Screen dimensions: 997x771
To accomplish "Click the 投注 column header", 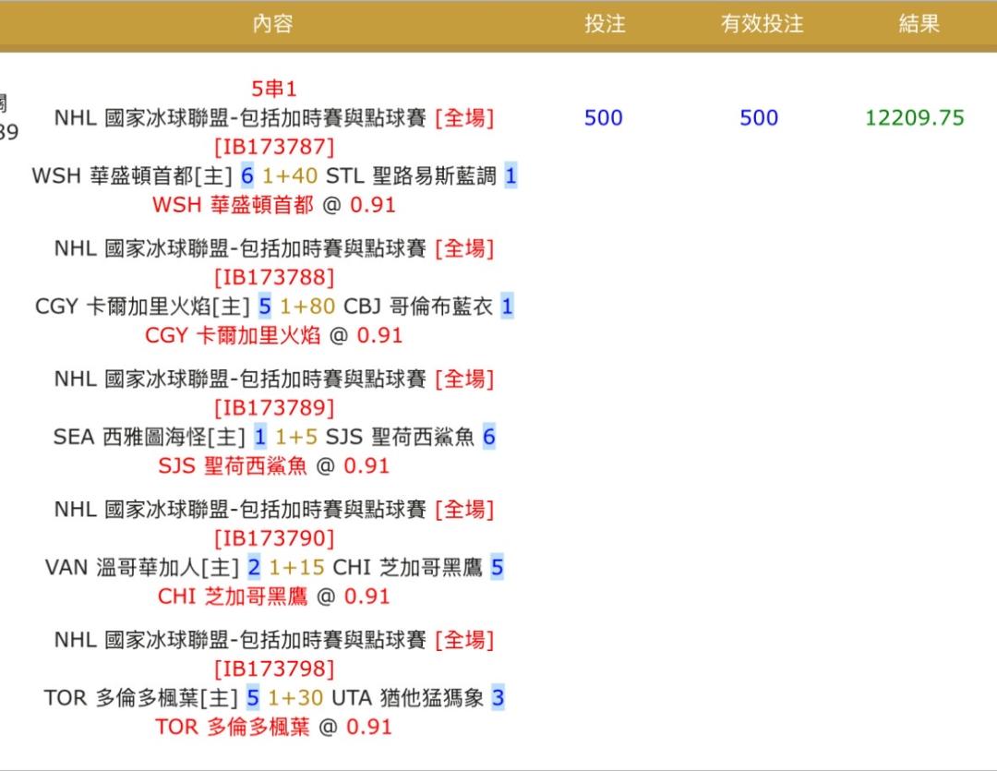I will [x=605, y=24].
